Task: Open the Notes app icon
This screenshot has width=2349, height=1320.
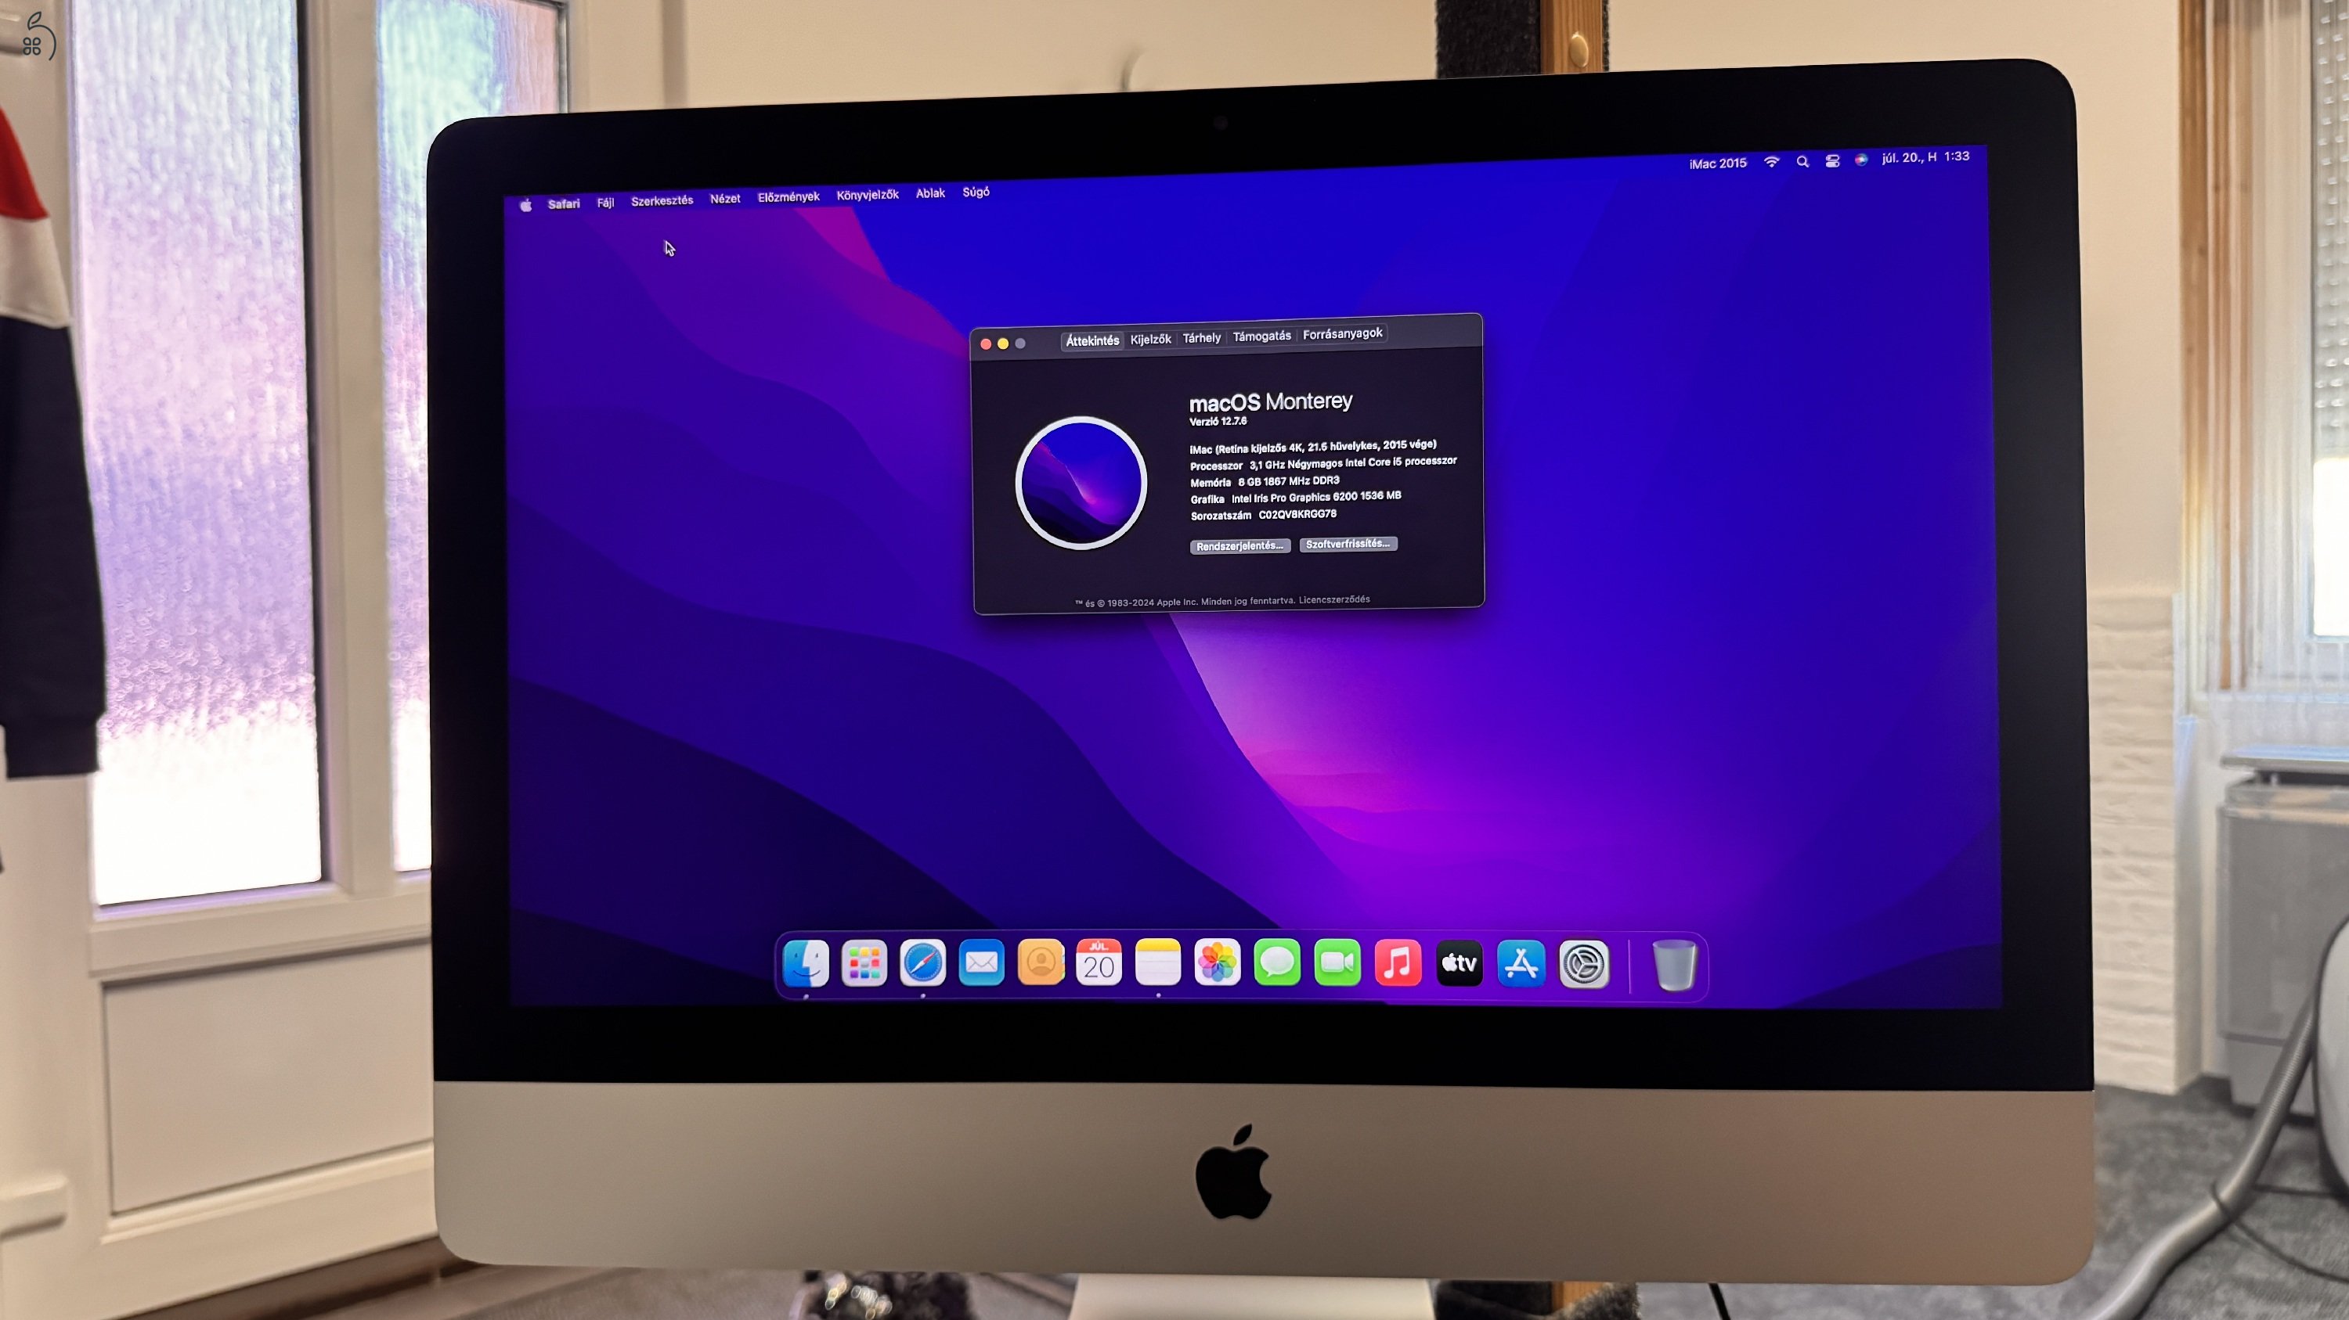Action: pos(1158,962)
